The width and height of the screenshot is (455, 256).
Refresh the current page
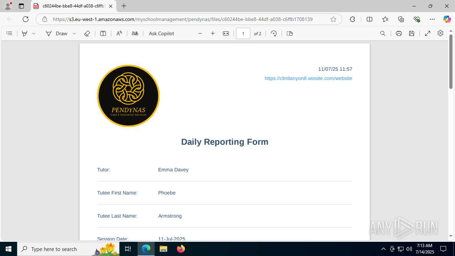coord(26,19)
